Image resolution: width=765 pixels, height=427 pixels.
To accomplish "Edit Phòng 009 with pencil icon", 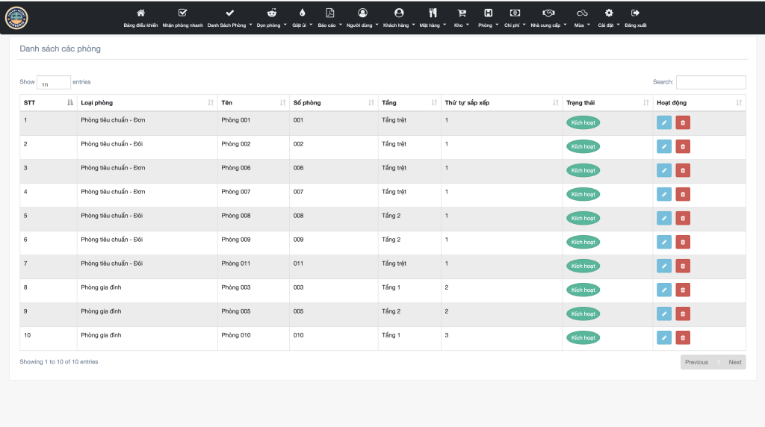I will point(664,243).
